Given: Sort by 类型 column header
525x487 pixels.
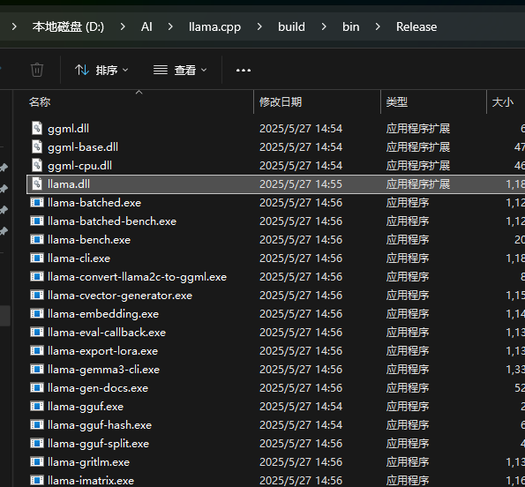Looking at the screenshot, I should 397,101.
